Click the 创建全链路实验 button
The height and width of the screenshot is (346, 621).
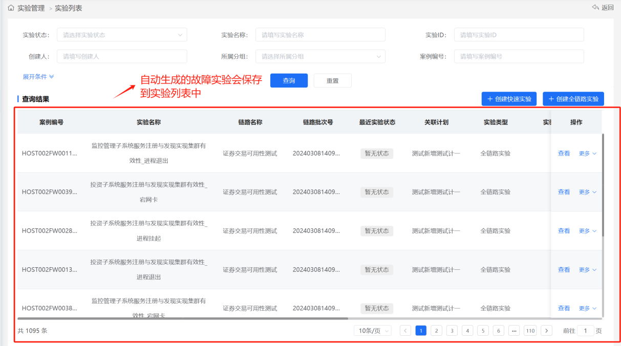pos(573,99)
